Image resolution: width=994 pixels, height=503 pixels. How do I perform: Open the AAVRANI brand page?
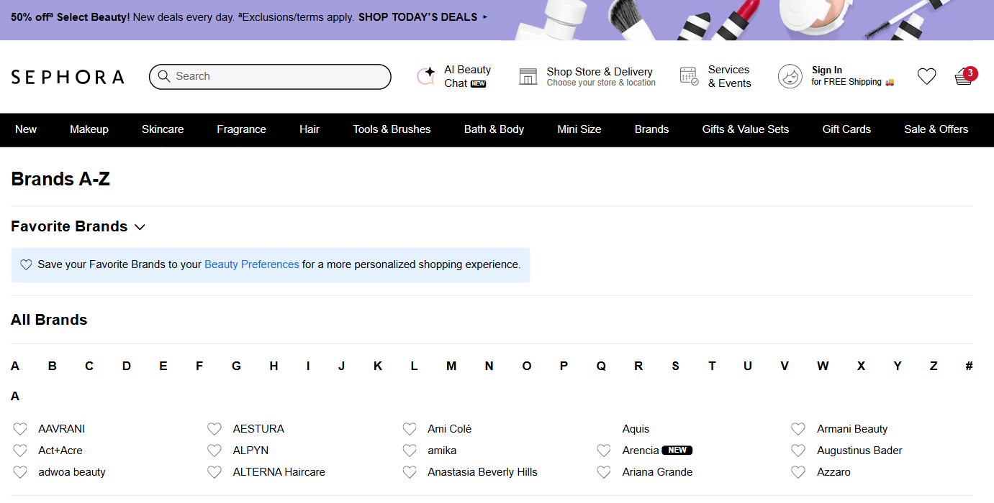[62, 429]
